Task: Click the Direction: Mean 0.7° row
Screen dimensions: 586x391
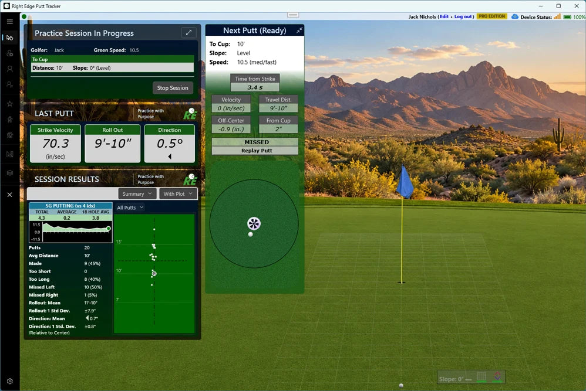Action: tap(69, 318)
